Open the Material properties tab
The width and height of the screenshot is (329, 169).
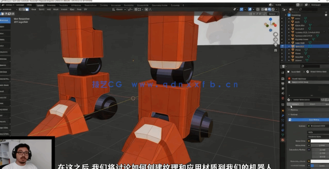[x=283, y=140]
